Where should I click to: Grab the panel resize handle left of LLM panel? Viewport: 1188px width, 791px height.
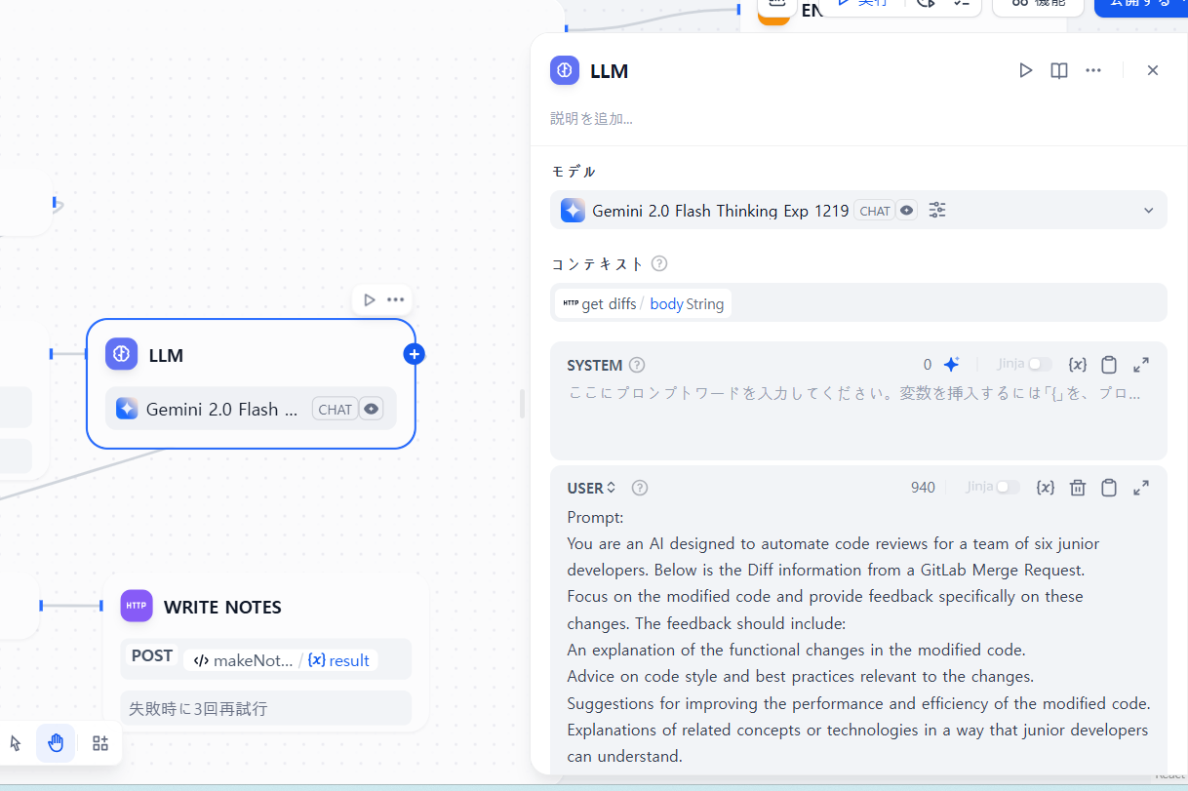(522, 404)
